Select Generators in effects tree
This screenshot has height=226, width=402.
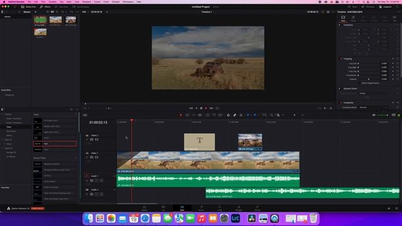pos(11,131)
